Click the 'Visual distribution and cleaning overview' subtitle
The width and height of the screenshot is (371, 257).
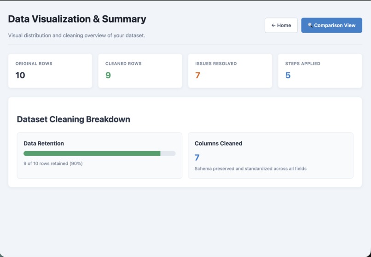coord(76,35)
